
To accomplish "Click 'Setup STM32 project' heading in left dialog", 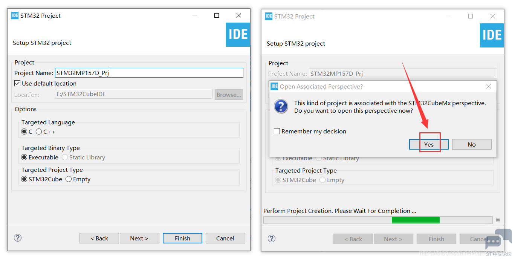I will 42,43.
